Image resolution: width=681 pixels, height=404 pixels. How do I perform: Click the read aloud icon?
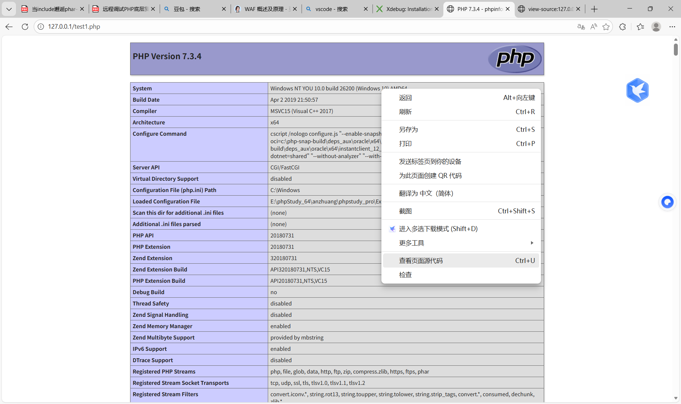tap(593, 27)
